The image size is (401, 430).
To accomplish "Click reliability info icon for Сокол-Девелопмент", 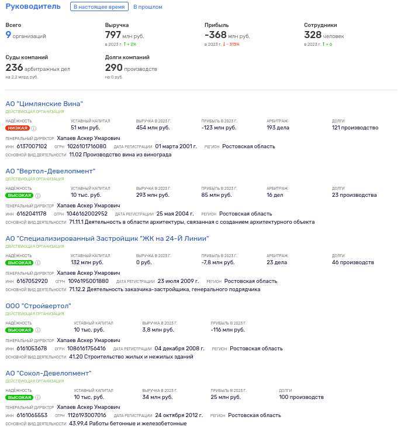I will (x=38, y=398).
